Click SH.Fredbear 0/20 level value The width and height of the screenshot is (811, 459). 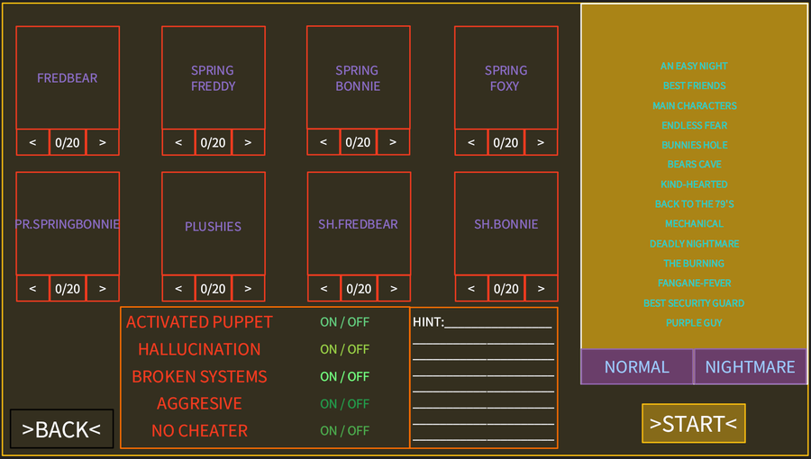coord(359,288)
